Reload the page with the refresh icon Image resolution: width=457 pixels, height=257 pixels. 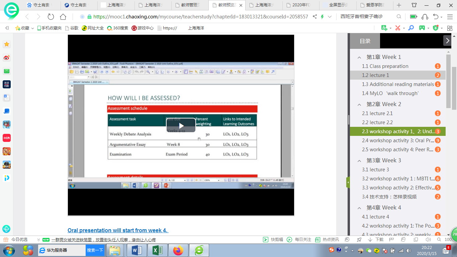(x=51, y=17)
